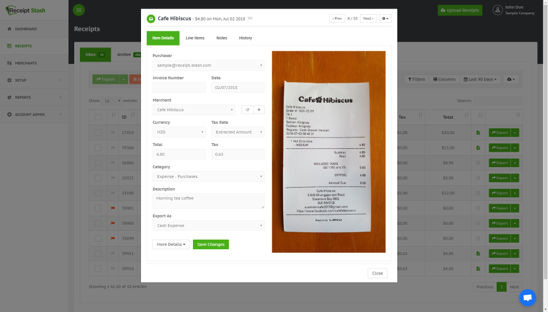Select the Inbox tab

click(x=95, y=55)
